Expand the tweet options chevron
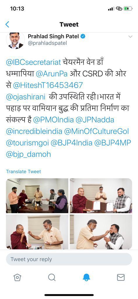The image size is (138, 299). (130, 36)
